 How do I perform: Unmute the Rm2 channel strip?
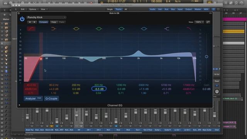116,126
